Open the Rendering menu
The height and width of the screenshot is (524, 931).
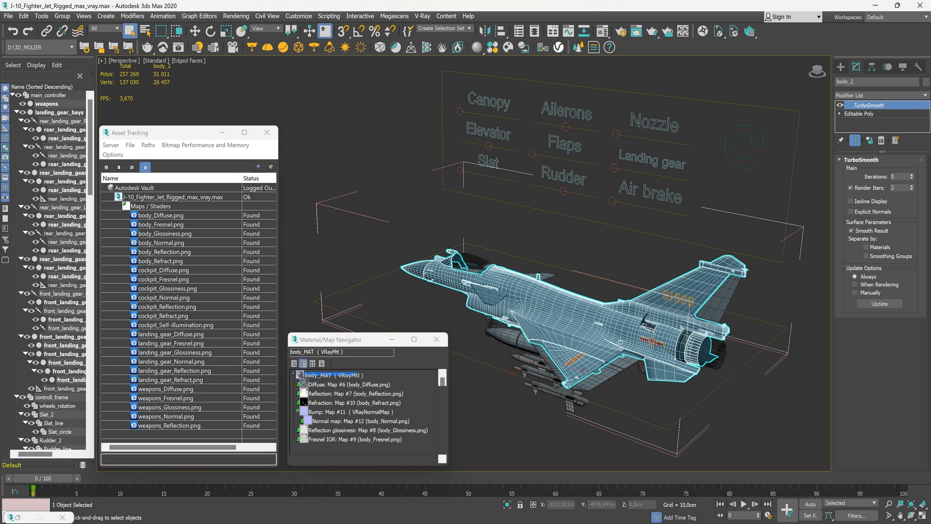236,16
